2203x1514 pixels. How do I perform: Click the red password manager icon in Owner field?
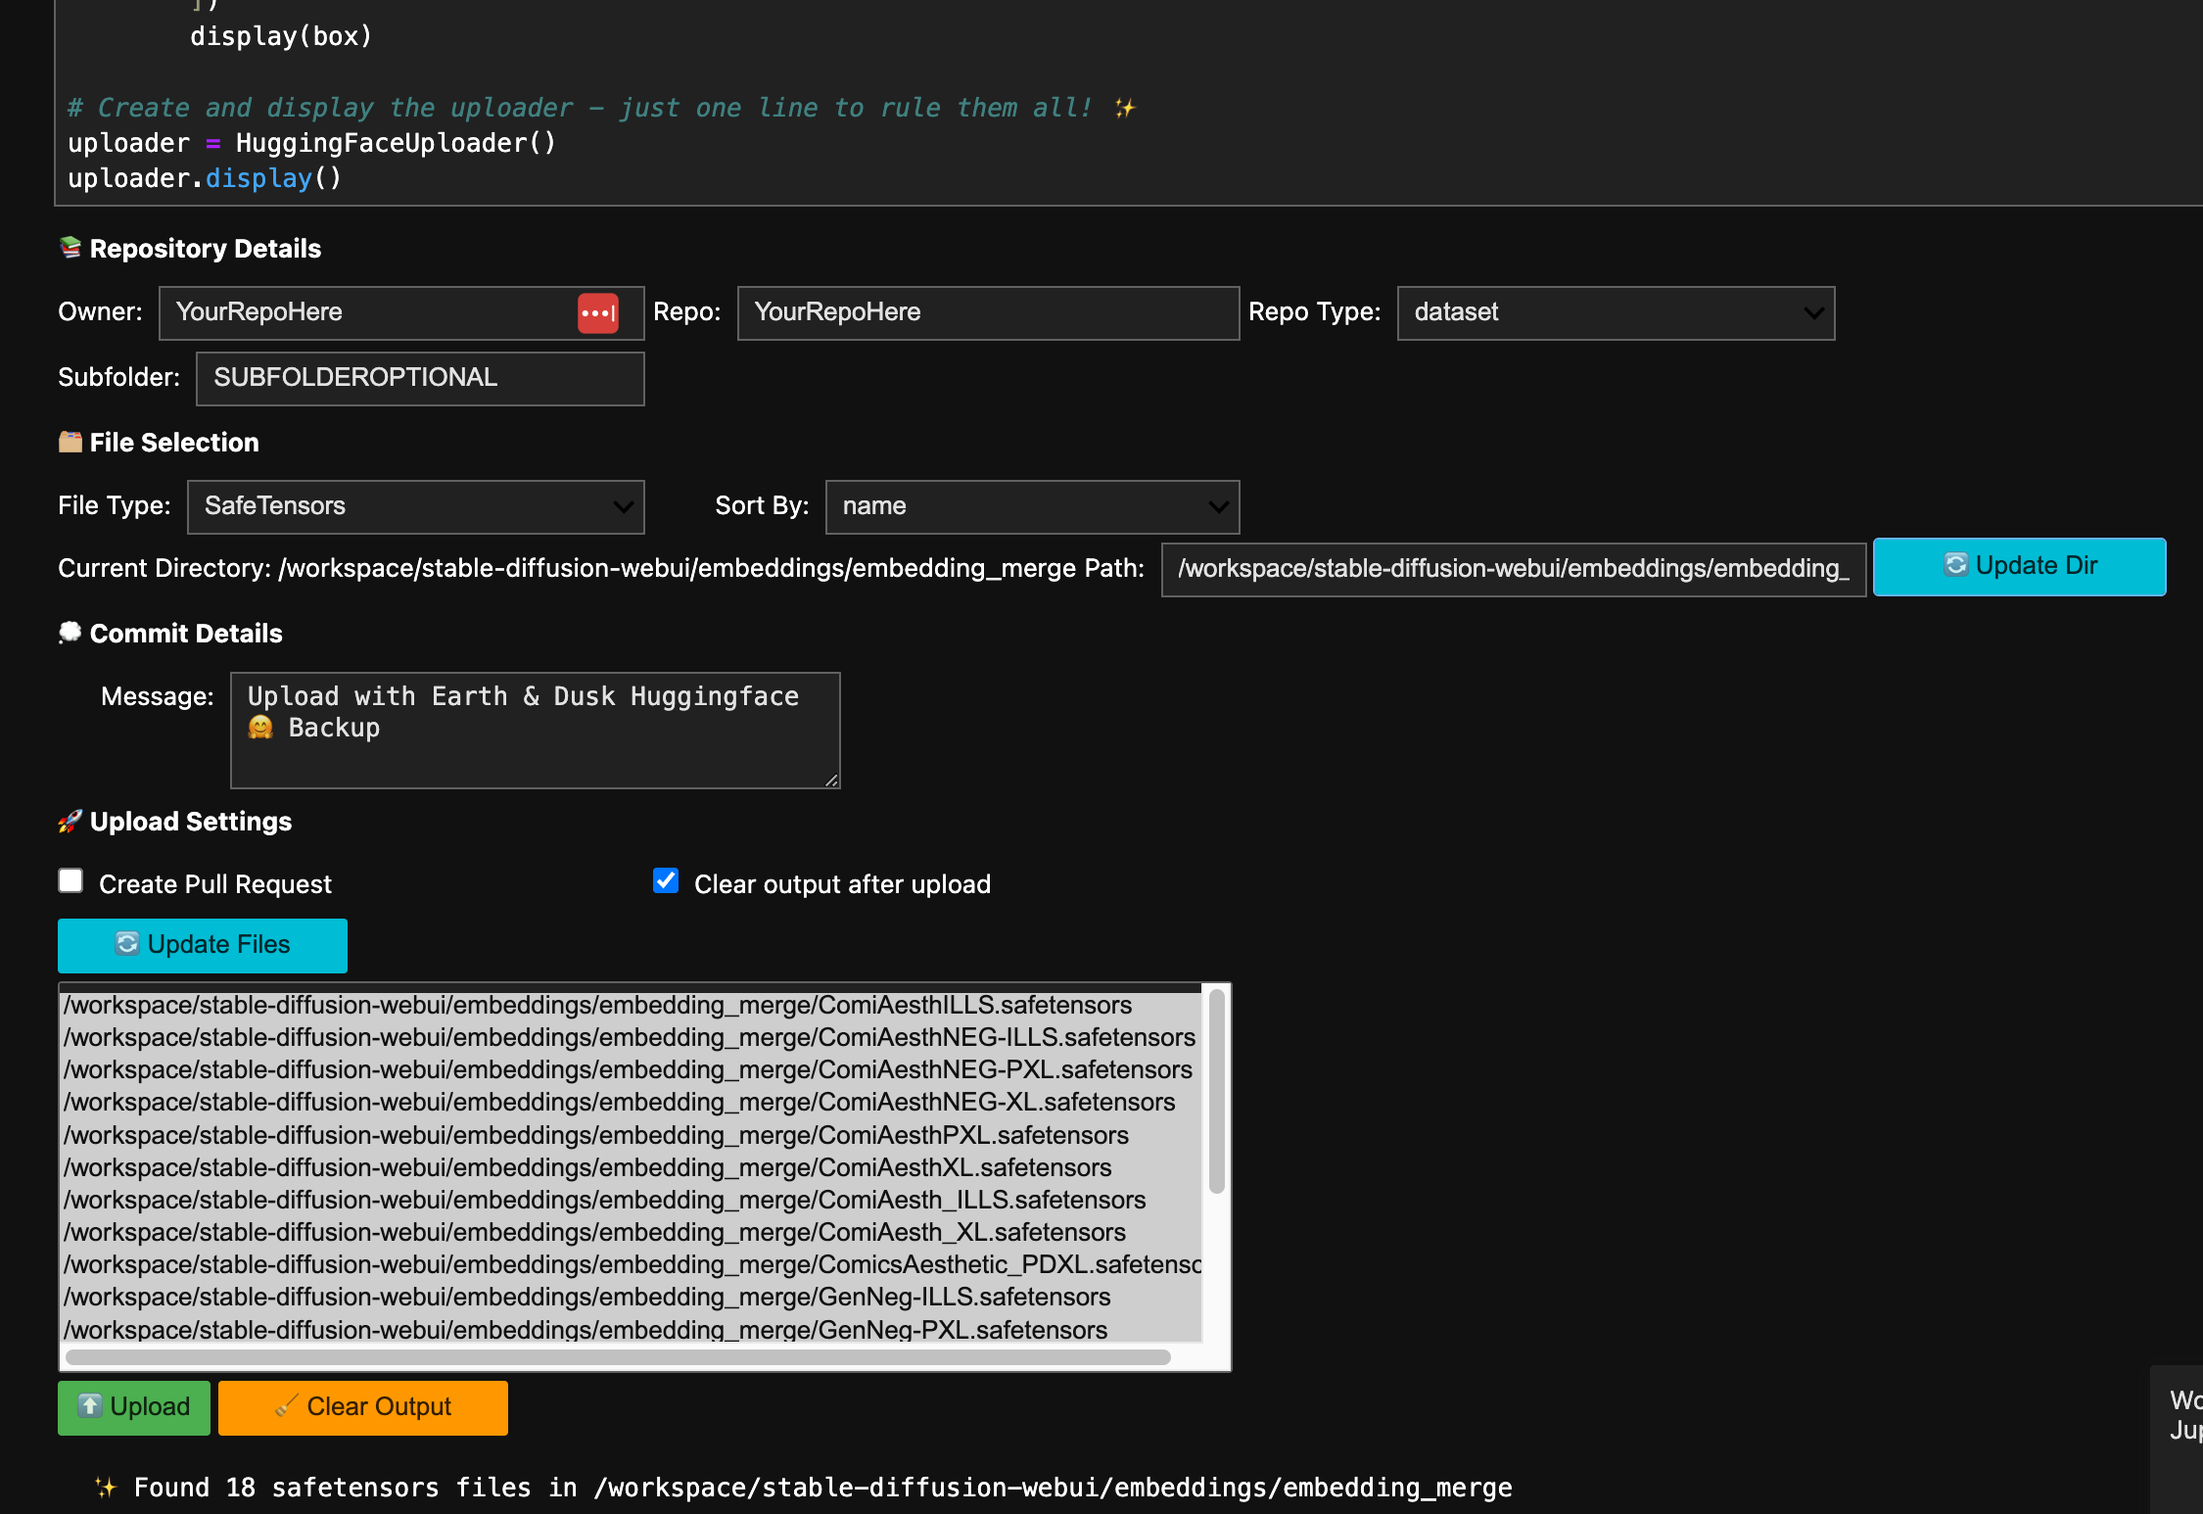(597, 313)
